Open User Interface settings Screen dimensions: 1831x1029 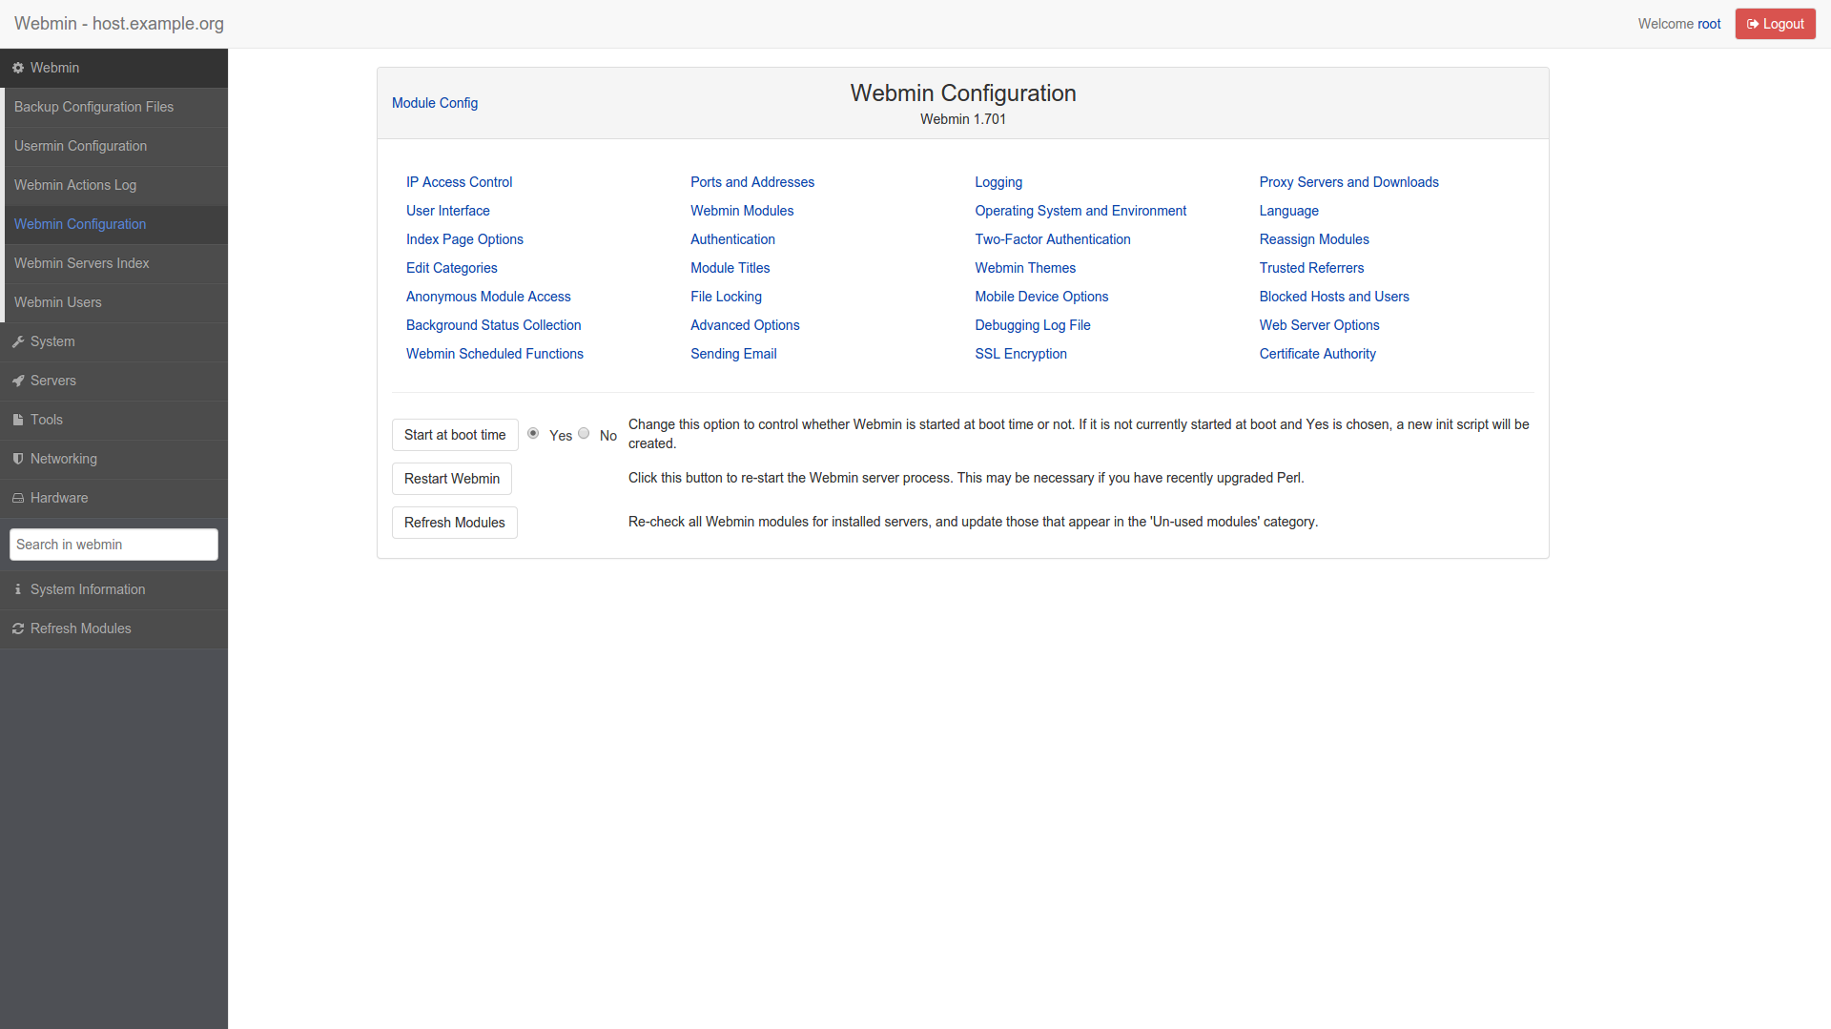(x=447, y=211)
